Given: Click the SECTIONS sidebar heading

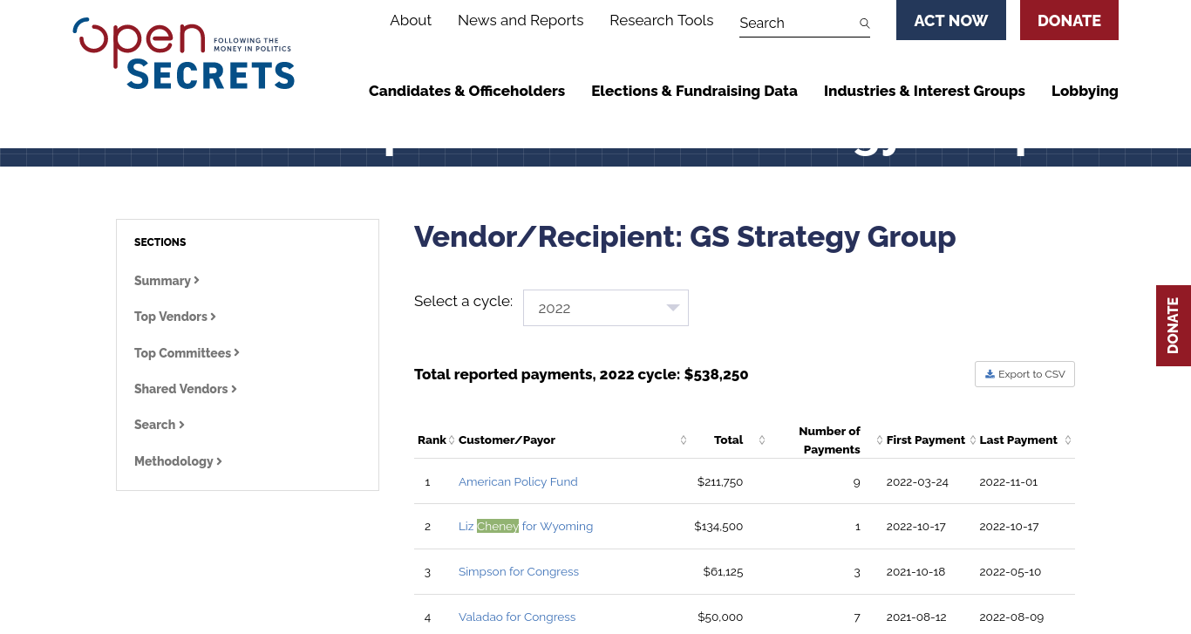Looking at the screenshot, I should point(160,242).
